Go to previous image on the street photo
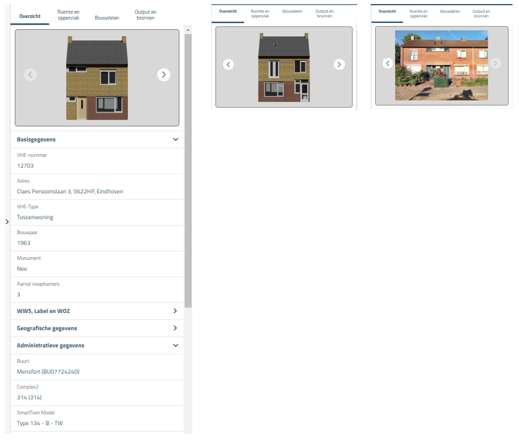Image resolution: width=519 pixels, height=440 pixels. [x=388, y=63]
